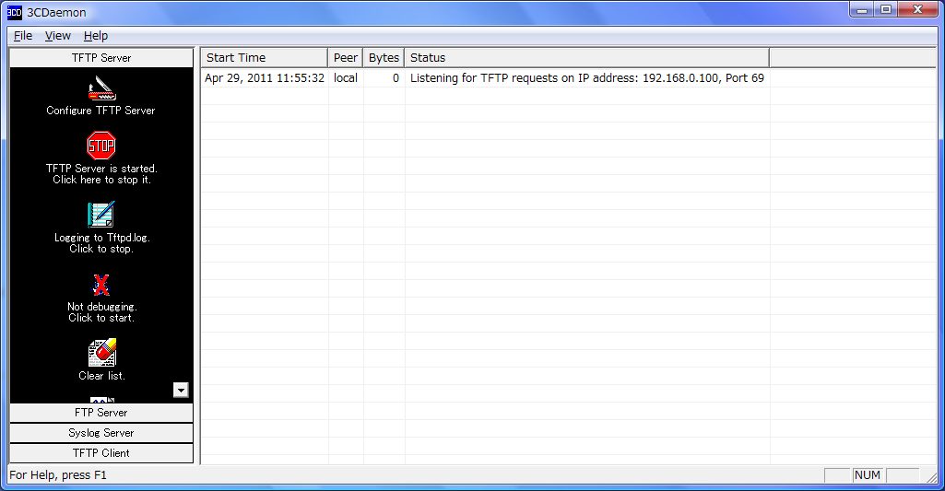Screen dimensions: 945x491
Task: Click the window resize grip corner
Action: click(931, 476)
